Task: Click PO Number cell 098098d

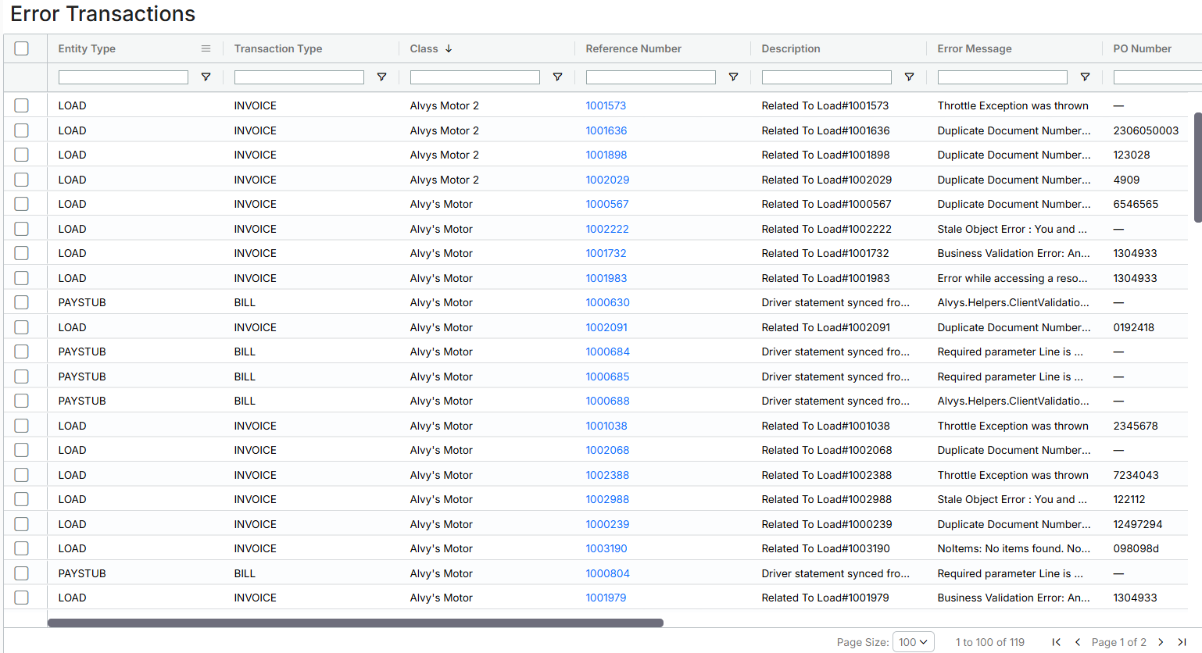Action: [1136, 548]
